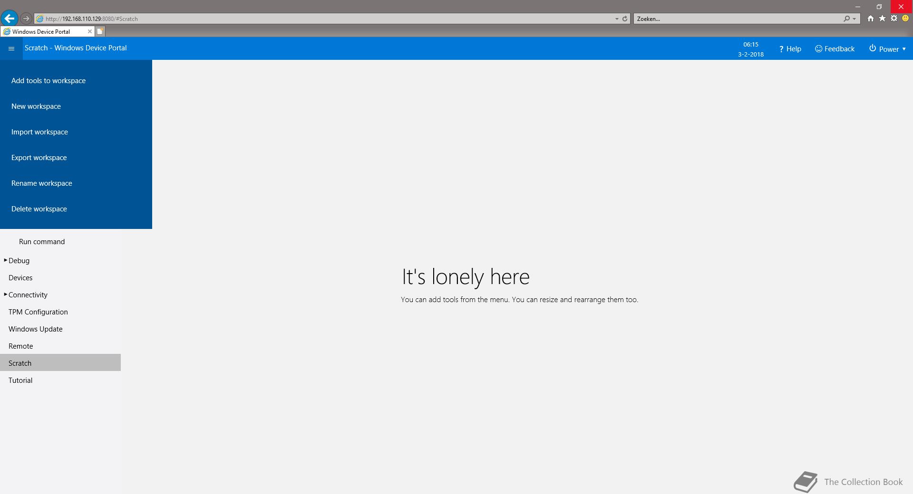Toggle the hamburger navigation menu
This screenshot has height=494, width=913.
[11, 48]
